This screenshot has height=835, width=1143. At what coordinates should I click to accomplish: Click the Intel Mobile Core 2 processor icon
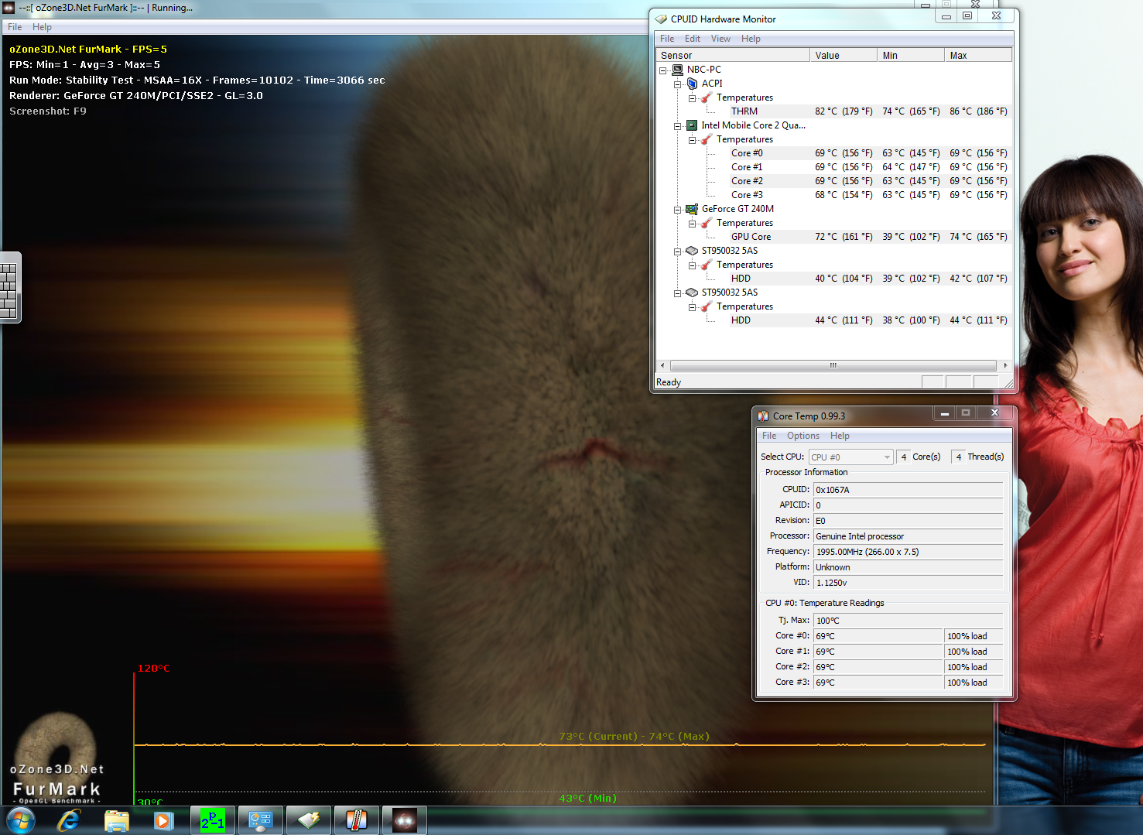pos(692,125)
